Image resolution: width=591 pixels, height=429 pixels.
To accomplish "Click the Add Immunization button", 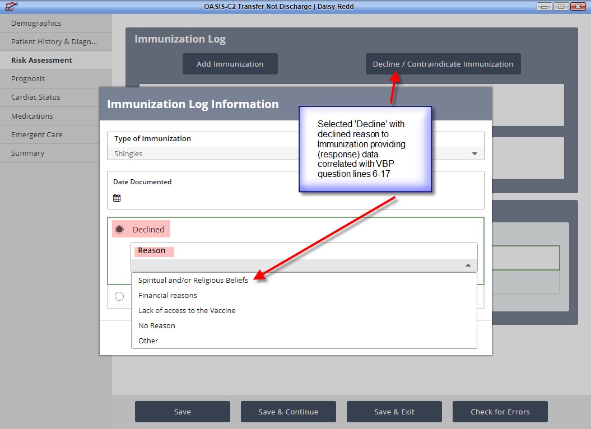I will pos(230,64).
